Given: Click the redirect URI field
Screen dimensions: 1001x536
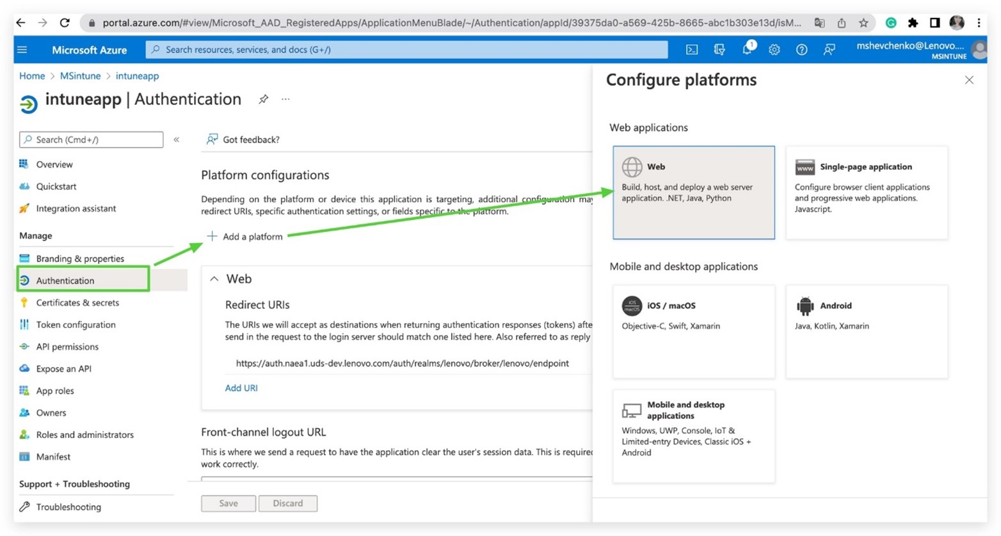Looking at the screenshot, I should coord(408,363).
